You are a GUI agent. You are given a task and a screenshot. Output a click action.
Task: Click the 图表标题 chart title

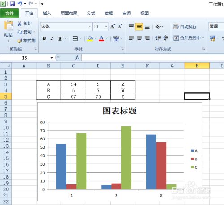120,111
